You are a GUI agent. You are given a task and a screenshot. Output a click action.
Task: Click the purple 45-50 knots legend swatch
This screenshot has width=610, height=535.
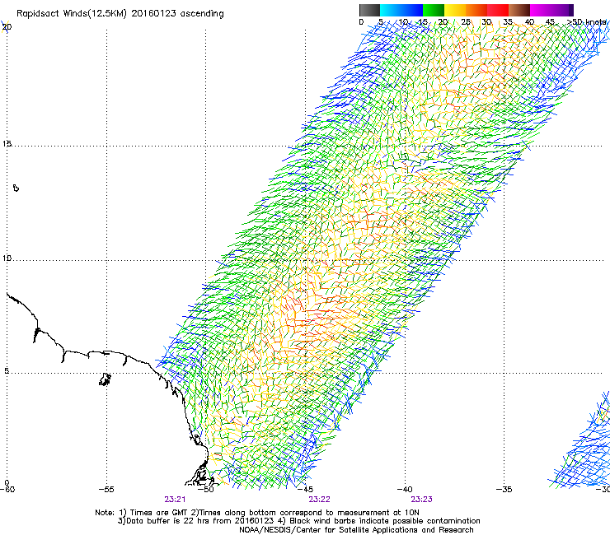point(562,10)
